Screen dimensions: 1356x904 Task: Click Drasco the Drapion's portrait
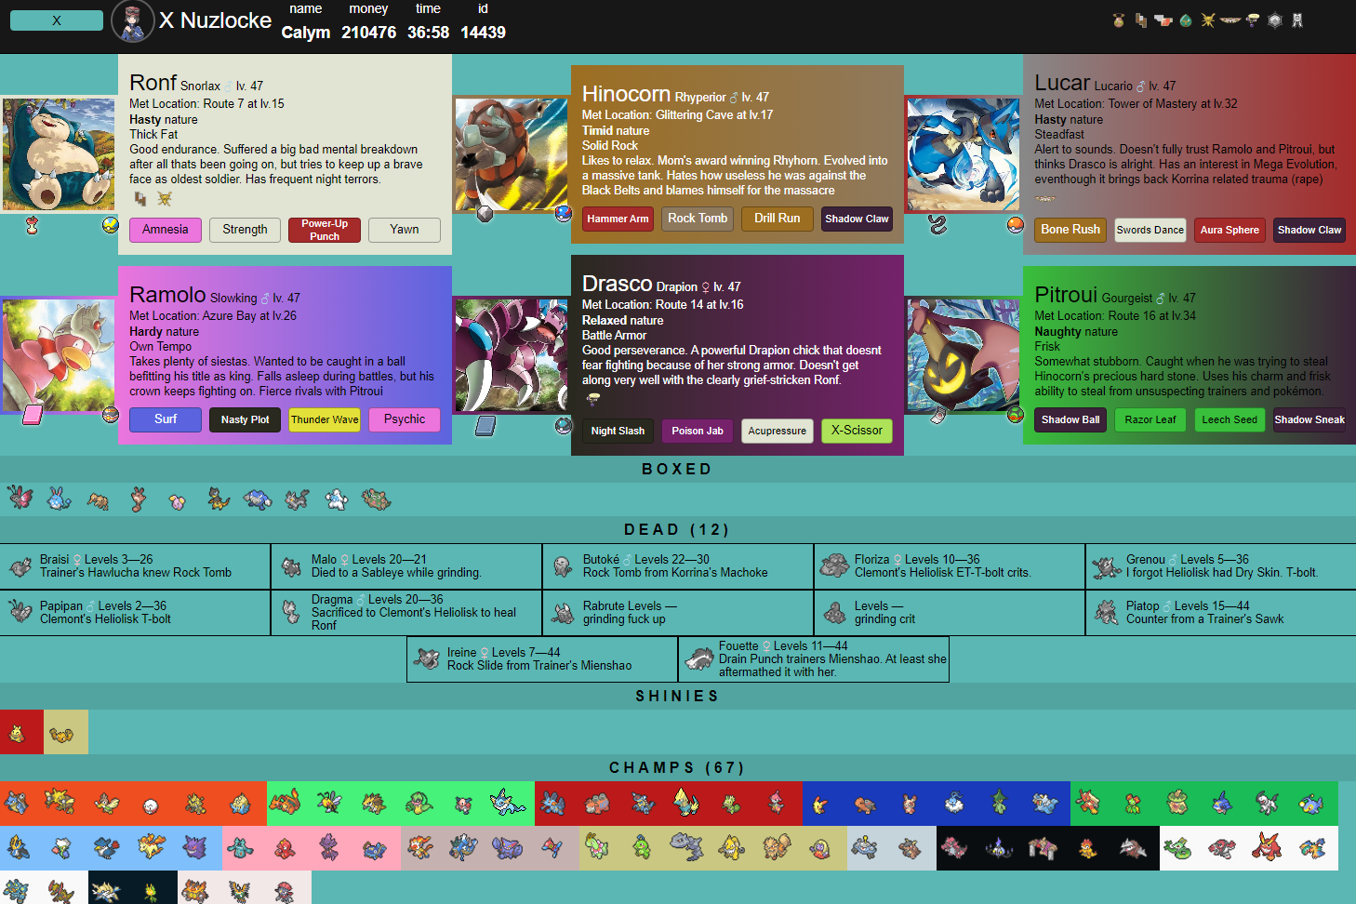click(511, 354)
